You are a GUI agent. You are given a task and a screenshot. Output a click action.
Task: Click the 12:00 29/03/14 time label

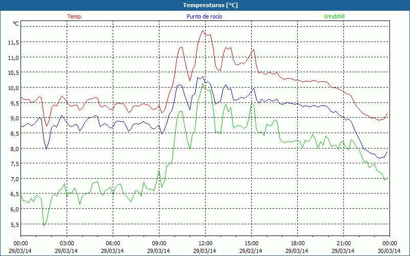click(205, 247)
